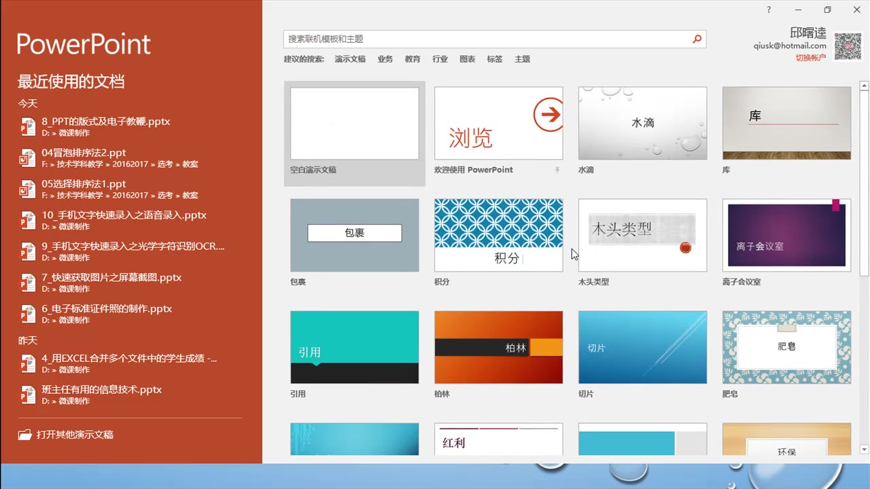This screenshot has width=870, height=489.
Task: Click the scrollbar down arrow
Action: coord(864,450)
